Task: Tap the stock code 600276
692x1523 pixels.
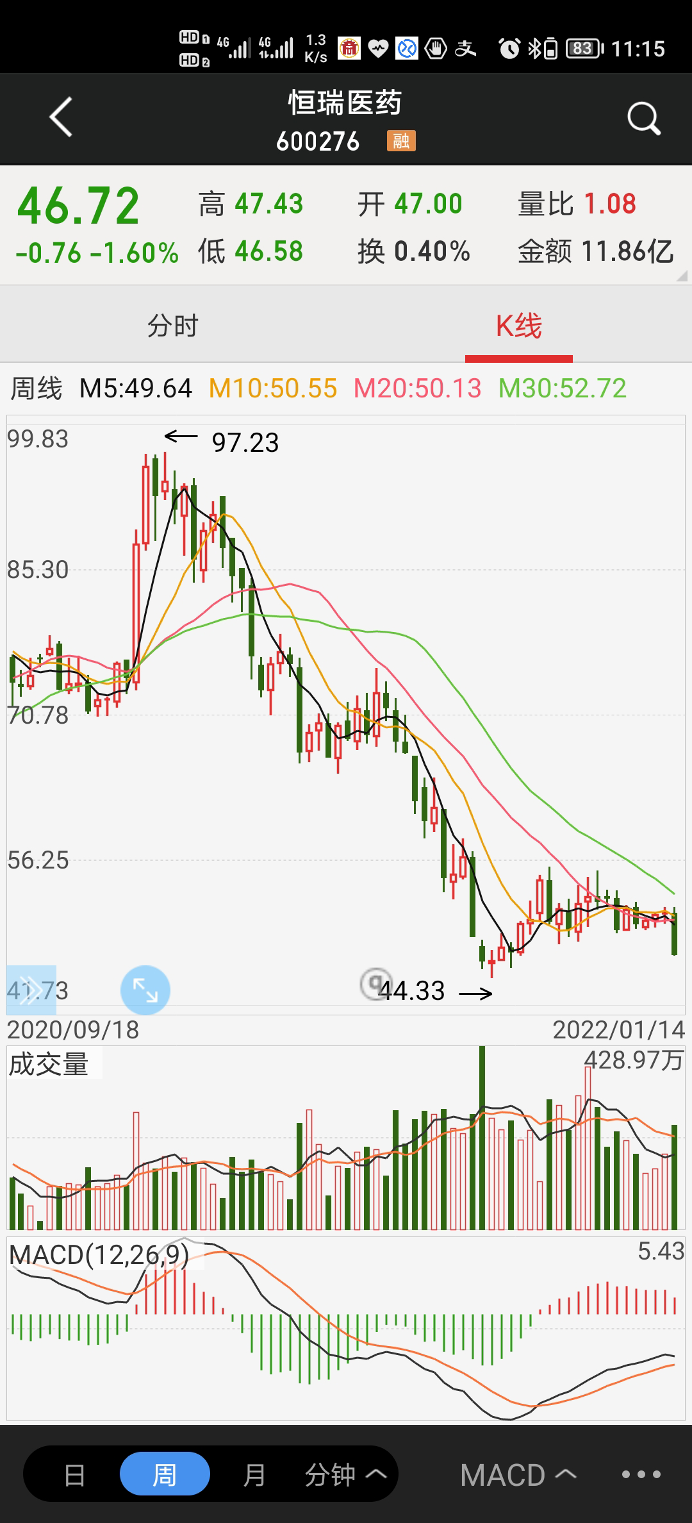Action: coord(318,142)
